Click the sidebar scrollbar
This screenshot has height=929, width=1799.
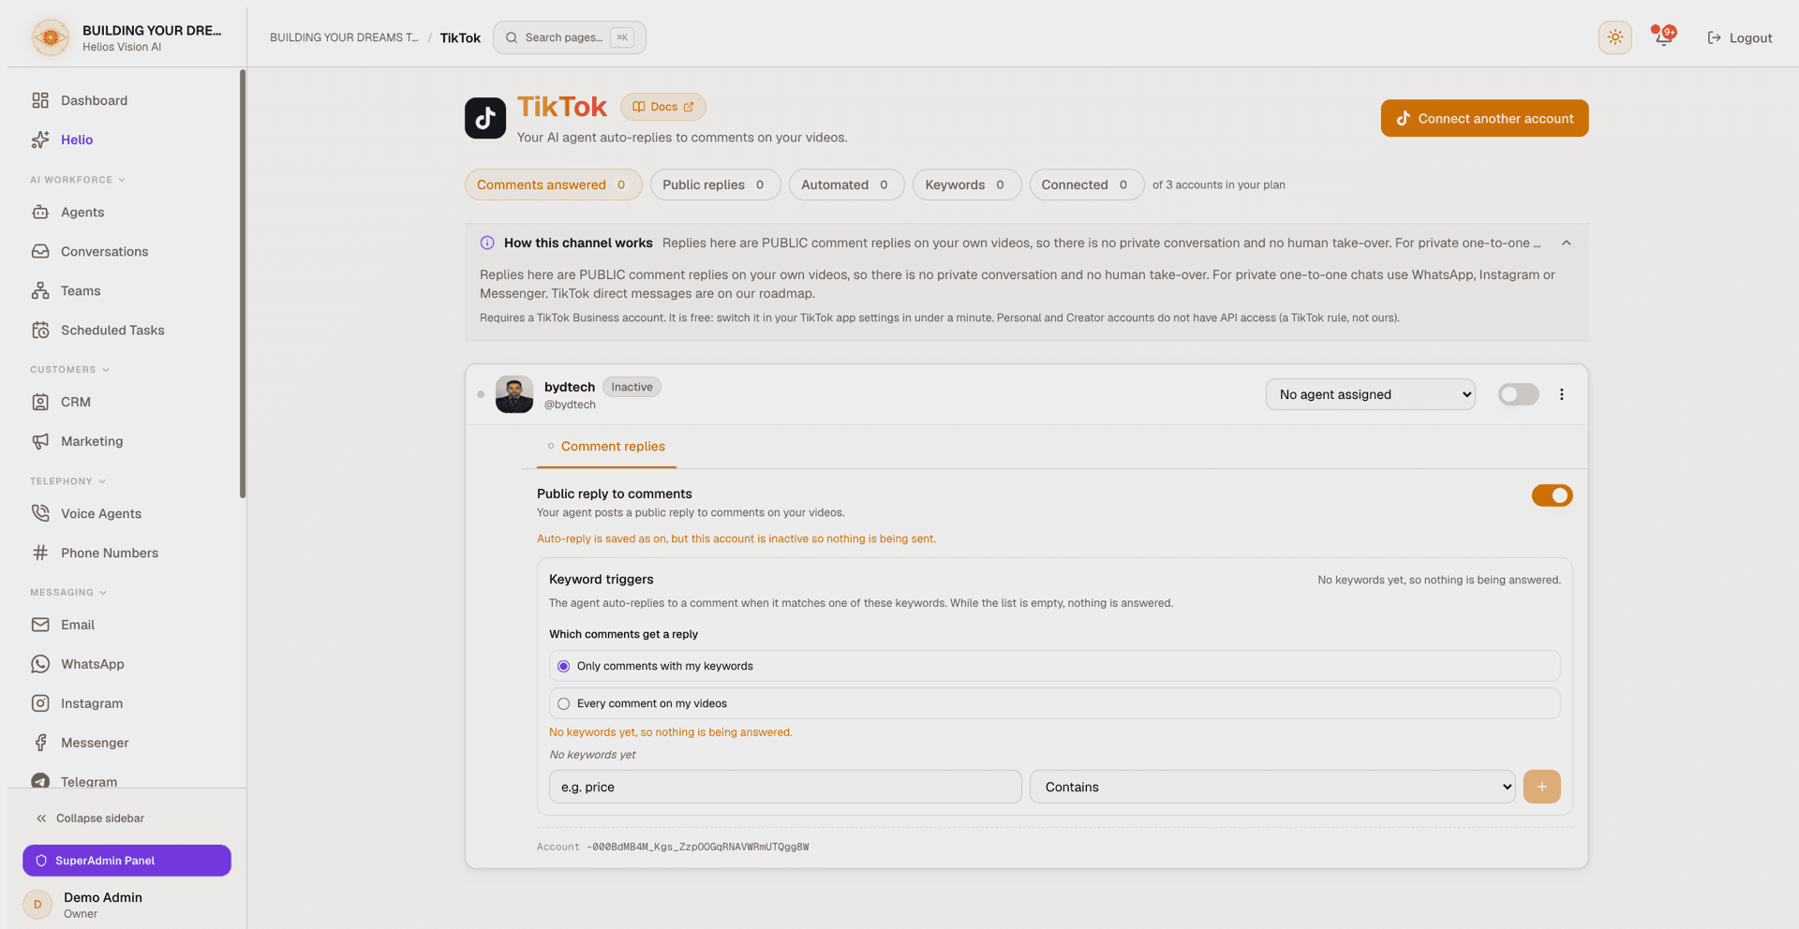pyautogui.click(x=243, y=284)
